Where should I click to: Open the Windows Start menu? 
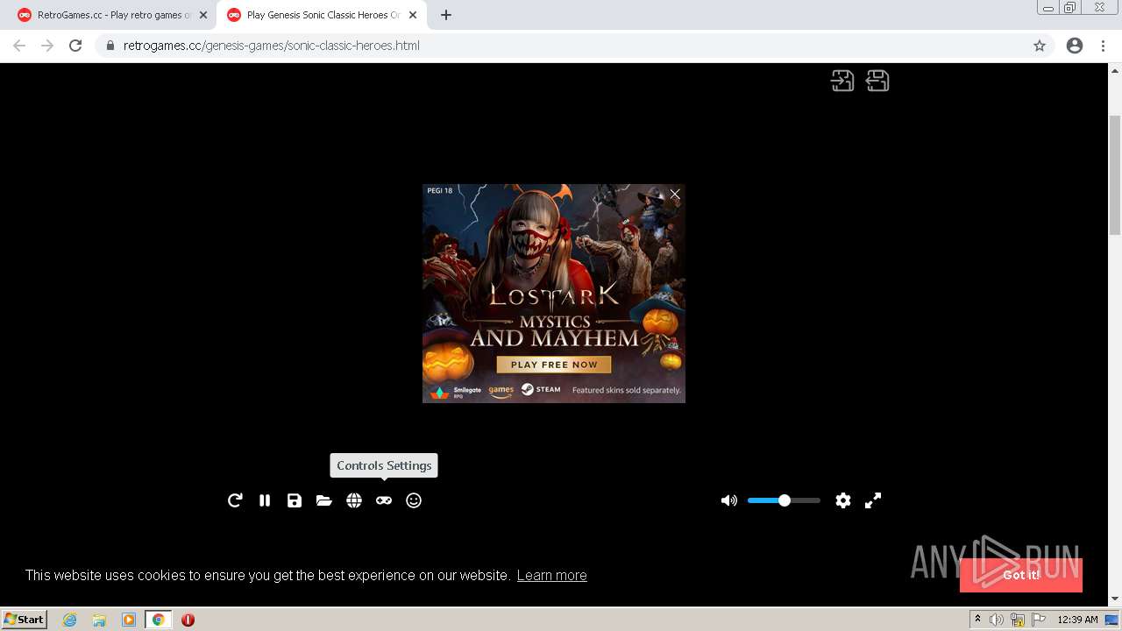(x=25, y=619)
